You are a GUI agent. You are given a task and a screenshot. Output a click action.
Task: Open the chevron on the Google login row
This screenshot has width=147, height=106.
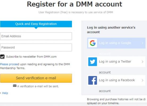[142, 43]
